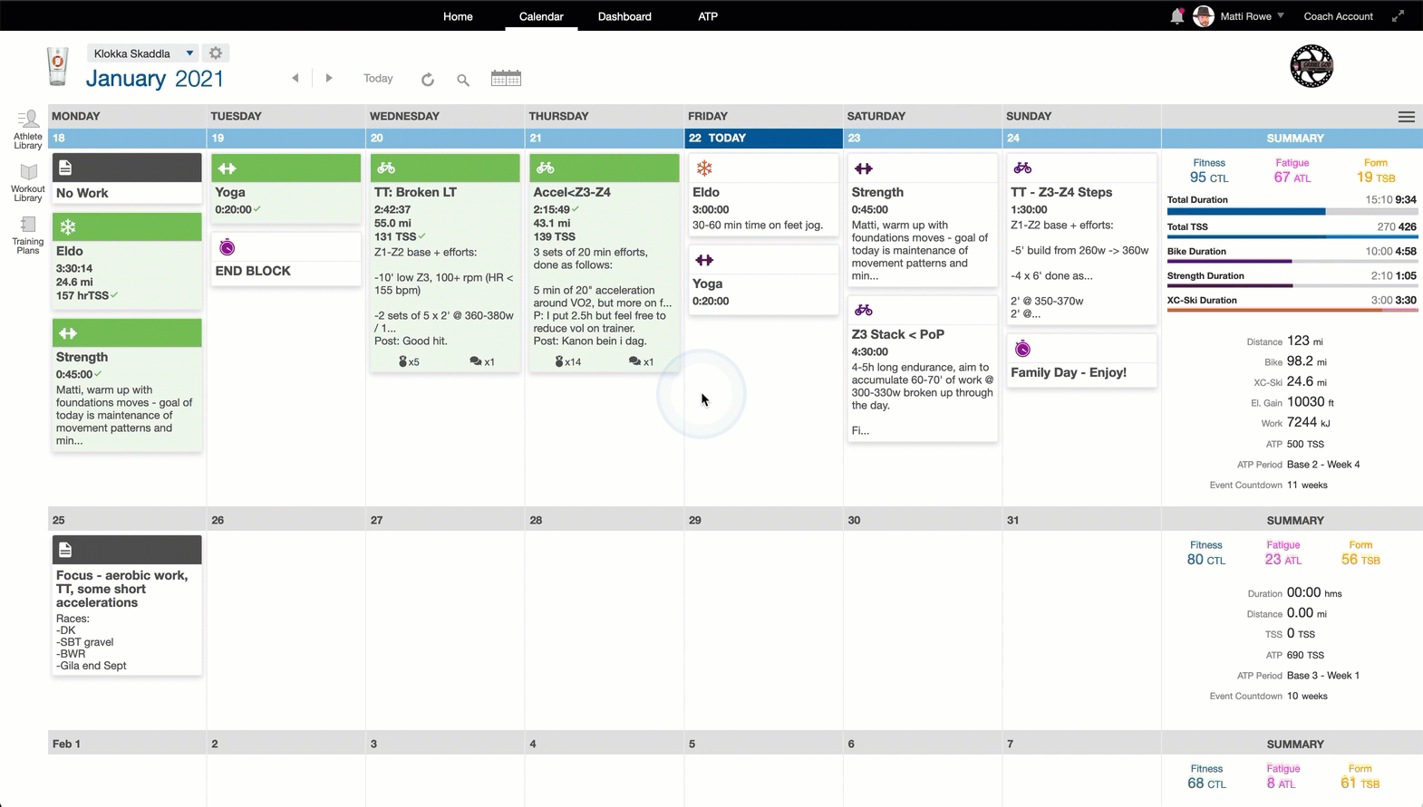The width and height of the screenshot is (1423, 807).
Task: Click the Total Duration progress bar
Action: pyautogui.click(x=1292, y=212)
